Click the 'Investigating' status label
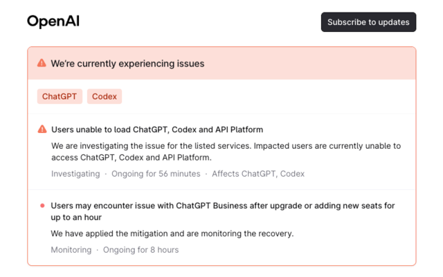The width and height of the screenshot is (443, 277). 75,174
